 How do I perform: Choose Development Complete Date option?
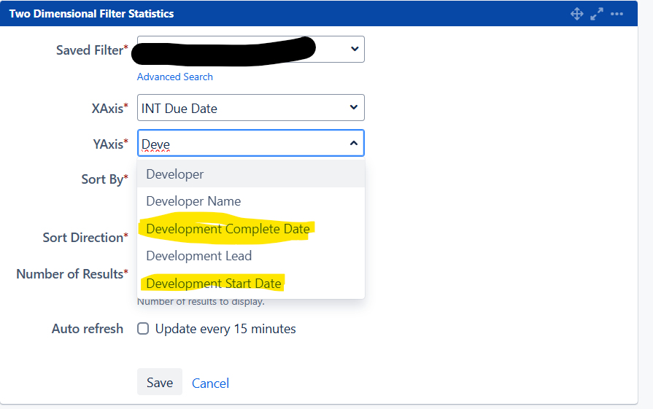pos(251,229)
